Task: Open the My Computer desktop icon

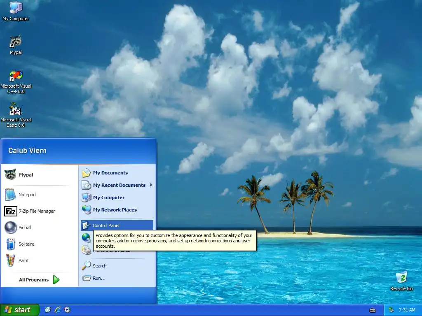Action: [x=16, y=11]
